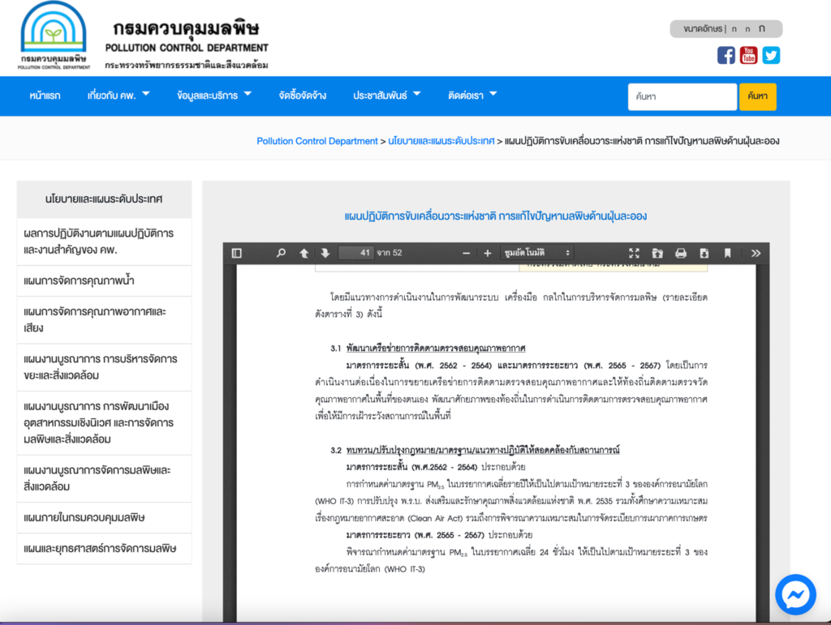
Task: Open นโยบายและแผนระดับประเทศ breadcrumb link
Action: click(441, 141)
